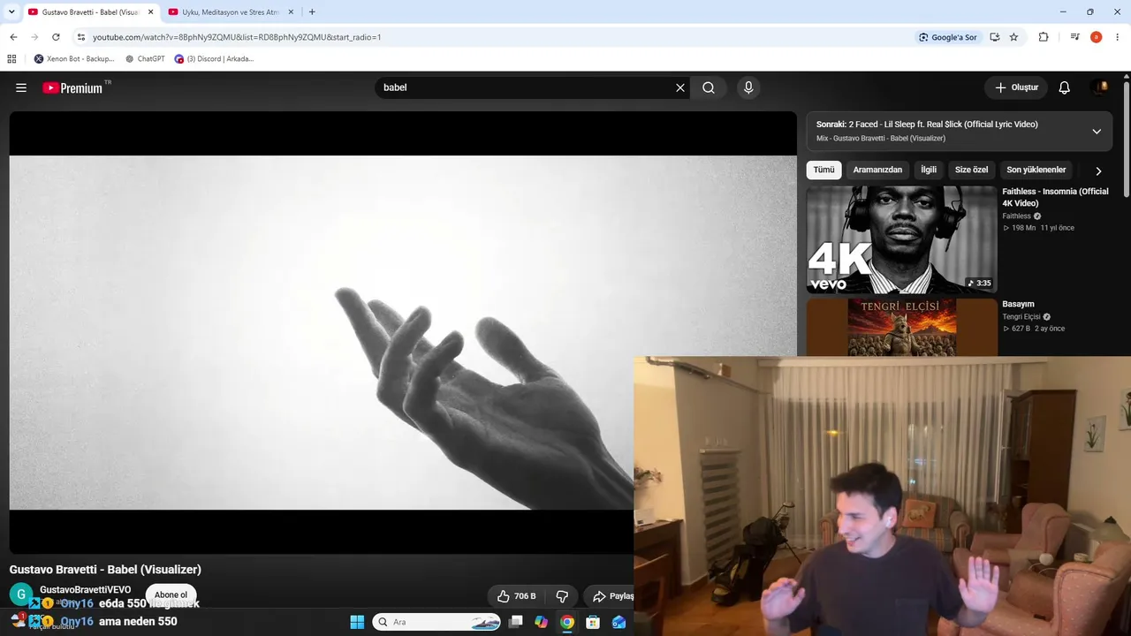Open the Chrome apps grid shortcut
1131x636 pixels.
point(11,59)
